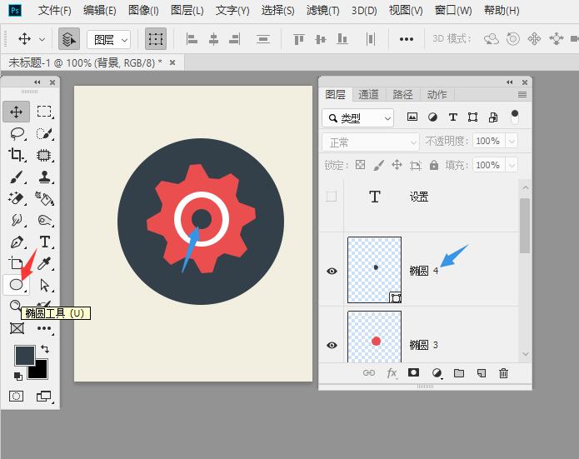This screenshot has width=579, height=459.
Task: Open the 类型 layer filter dropdown
Action: click(x=358, y=118)
